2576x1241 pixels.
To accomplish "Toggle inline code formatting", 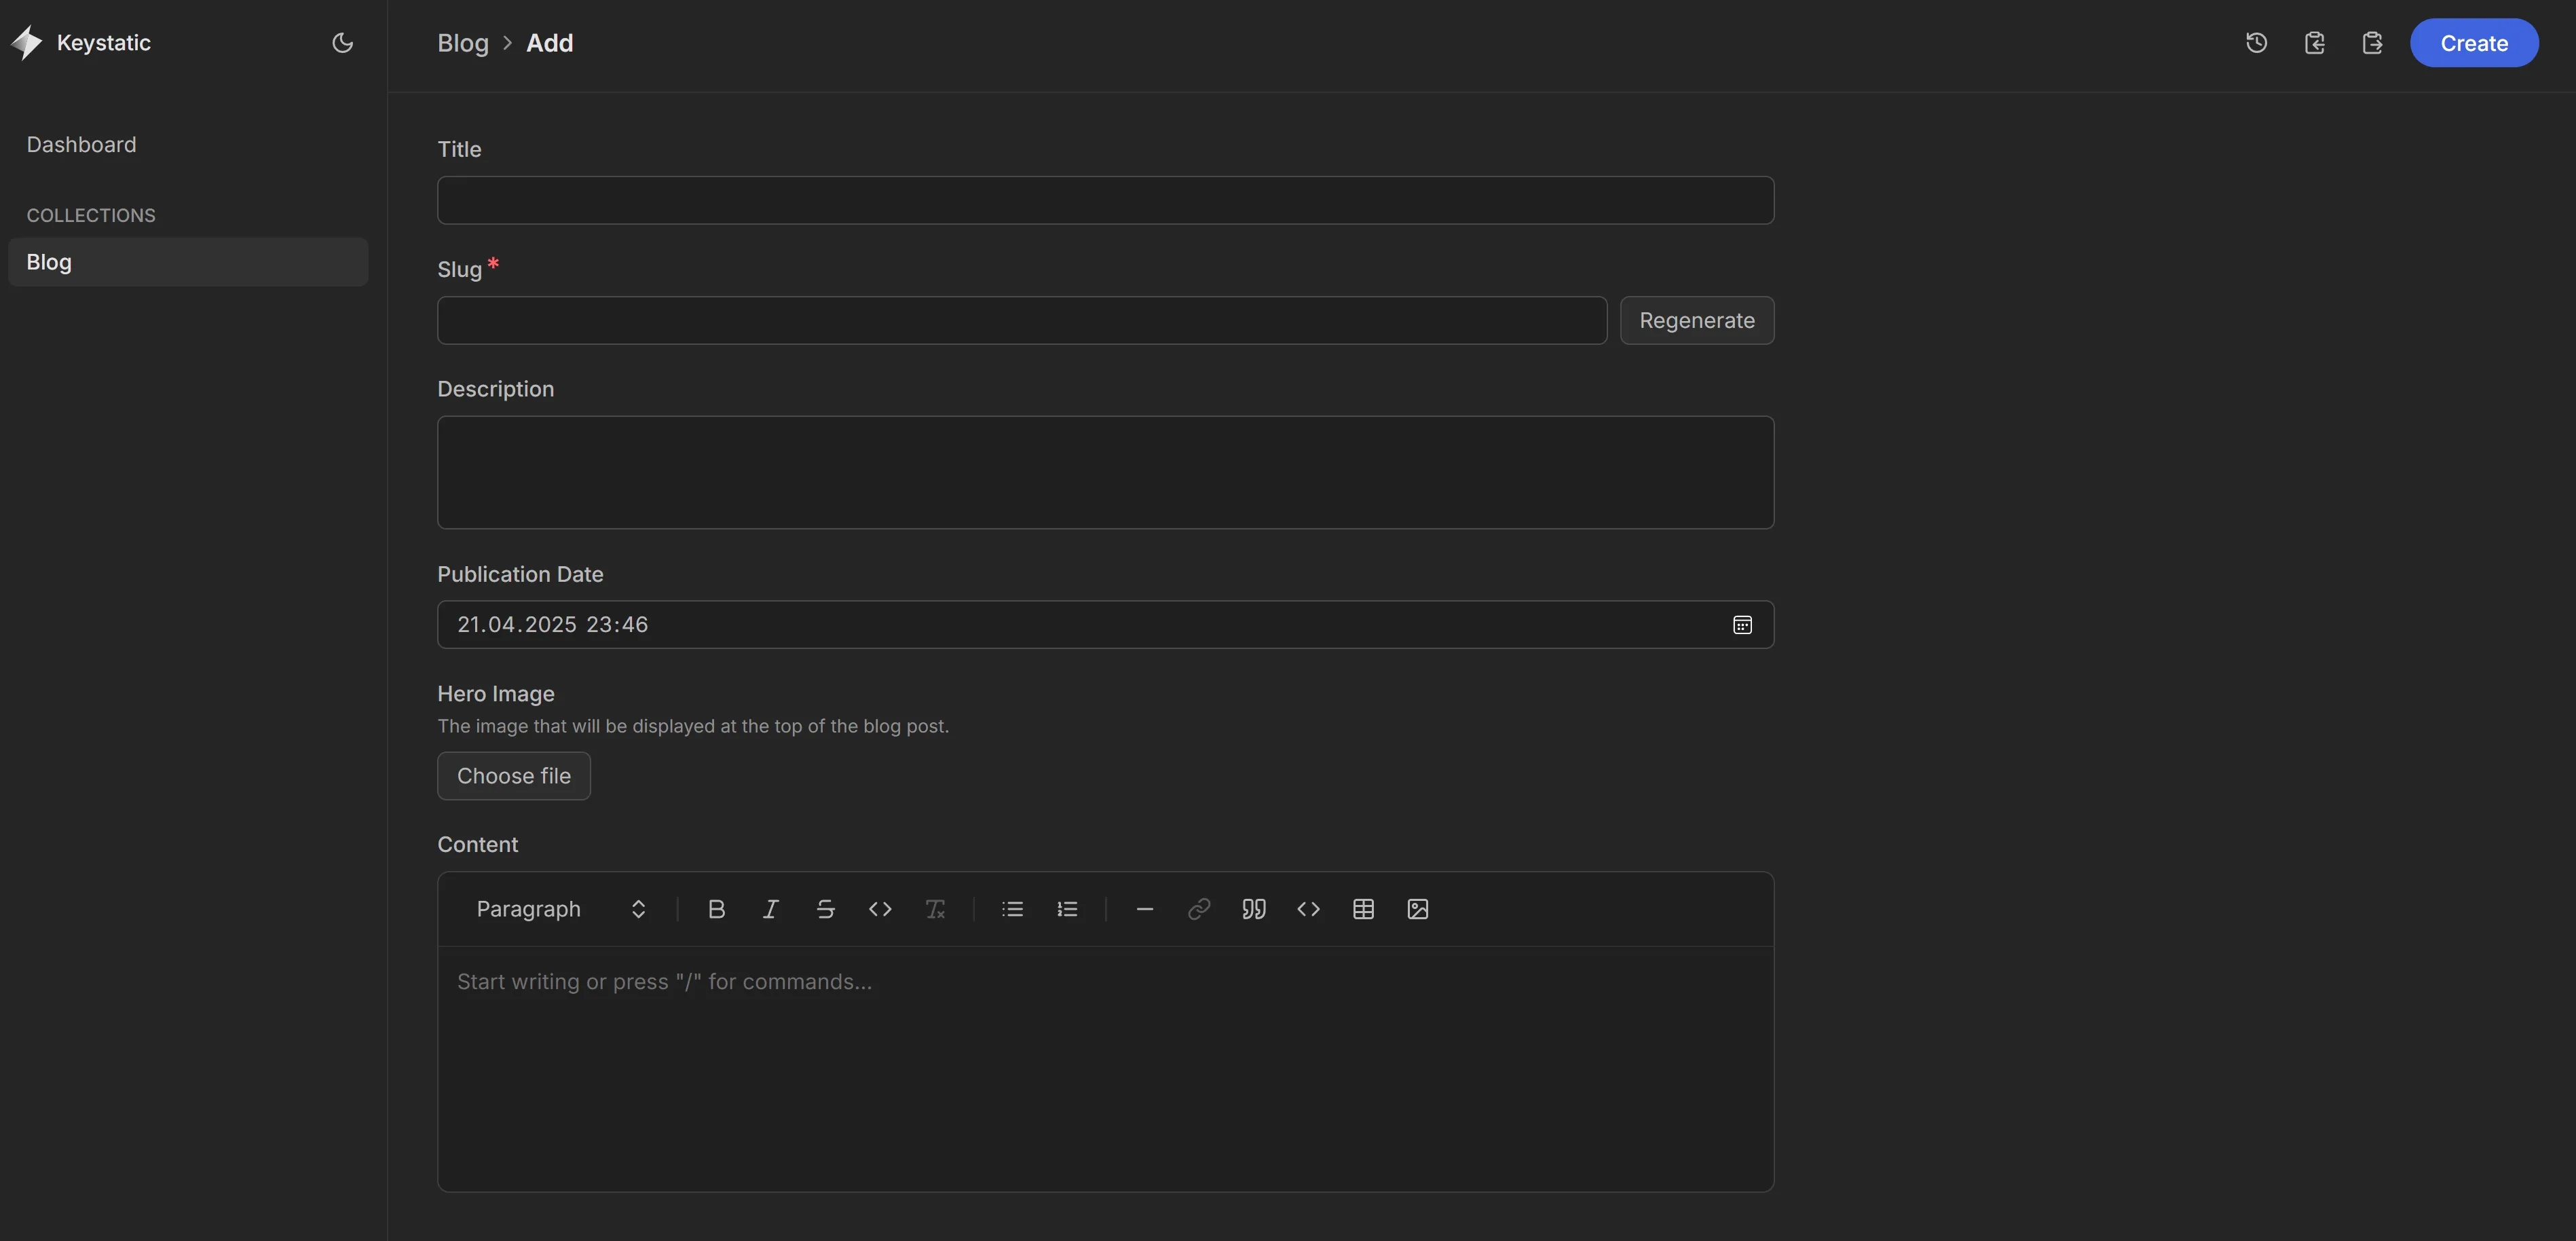I will point(880,909).
